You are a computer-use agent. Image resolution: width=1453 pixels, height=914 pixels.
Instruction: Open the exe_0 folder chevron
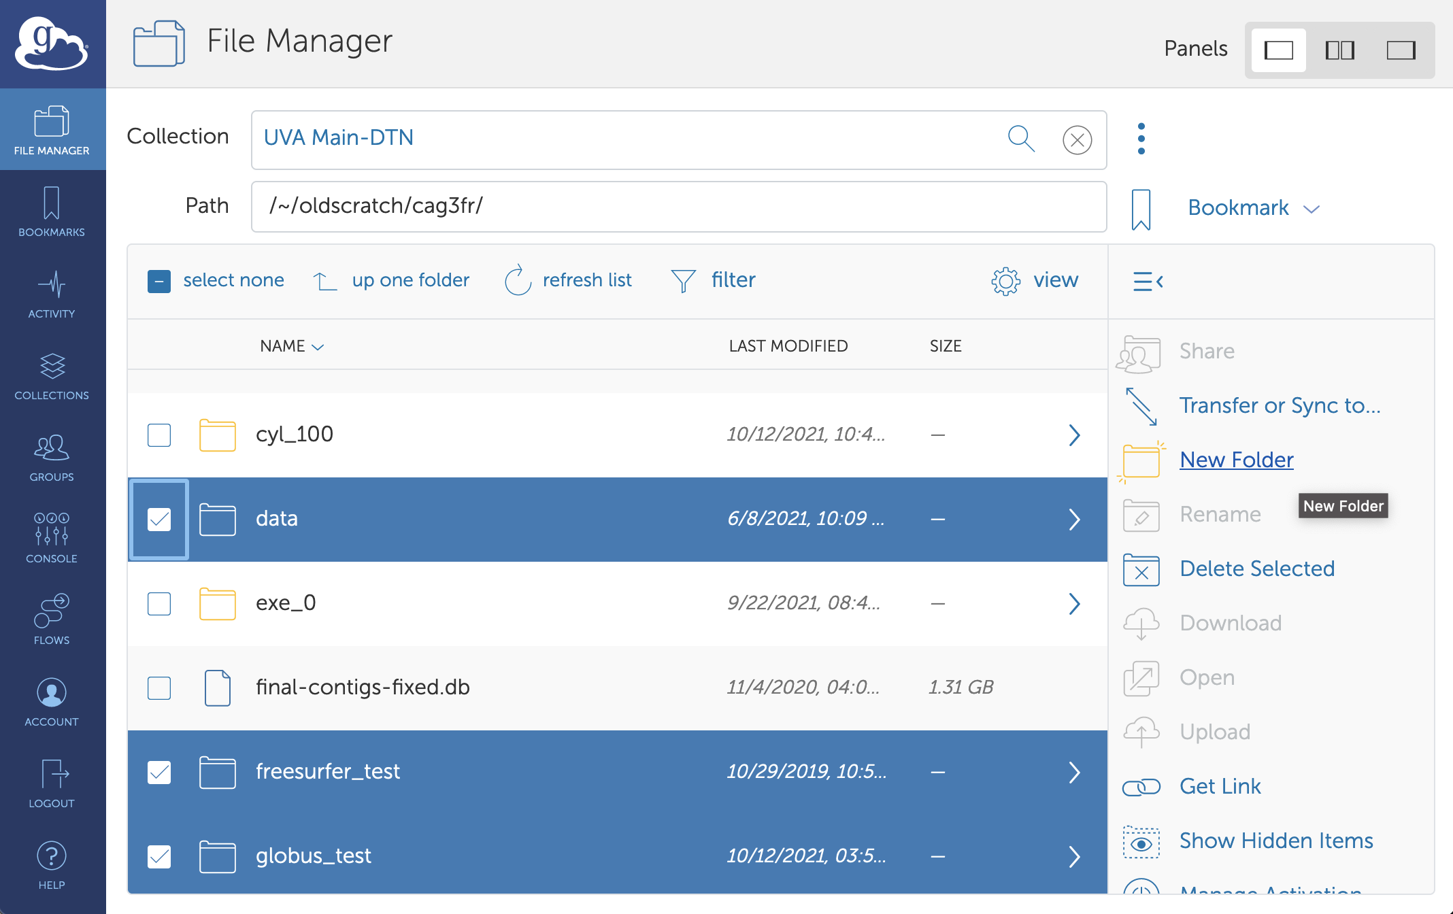click(x=1073, y=603)
